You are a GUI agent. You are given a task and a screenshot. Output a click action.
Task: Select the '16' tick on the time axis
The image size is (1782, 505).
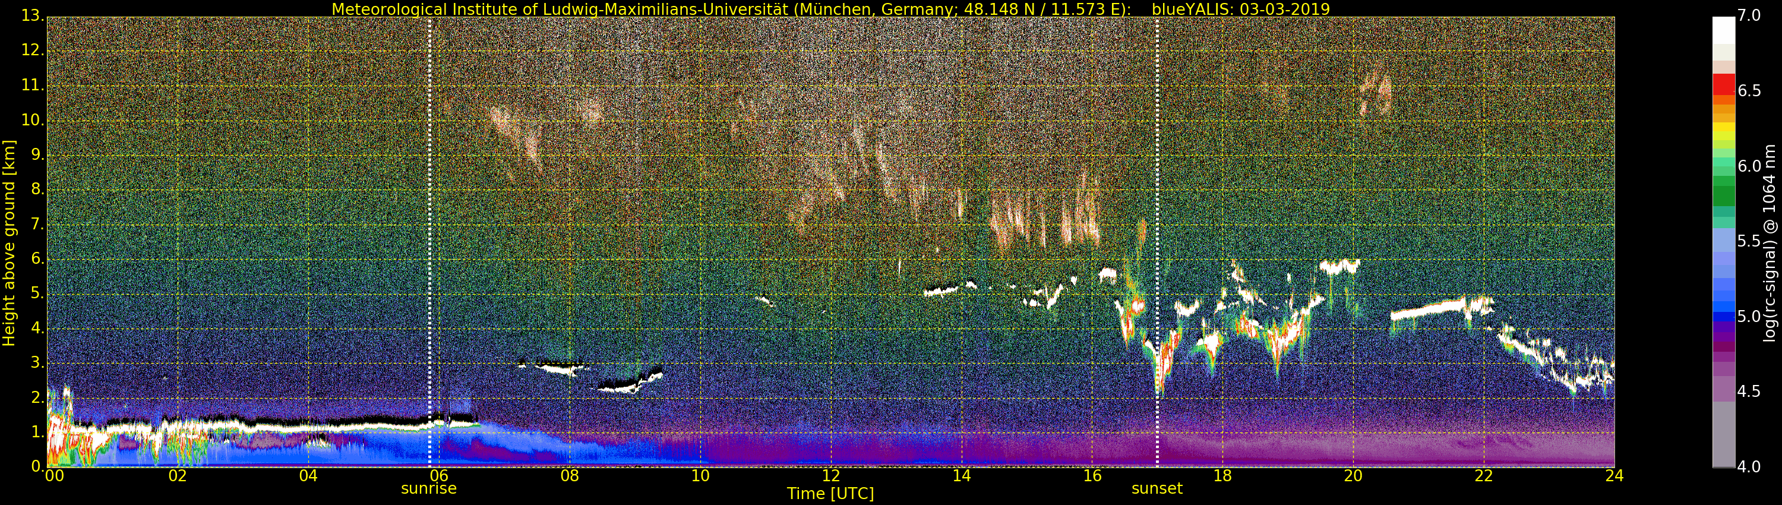click(x=1092, y=476)
